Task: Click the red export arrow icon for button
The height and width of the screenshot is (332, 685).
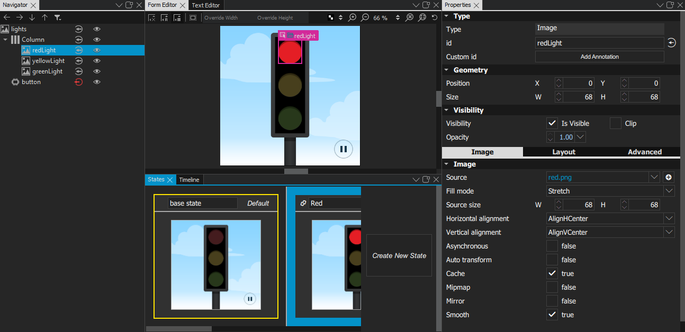Action: click(x=78, y=82)
